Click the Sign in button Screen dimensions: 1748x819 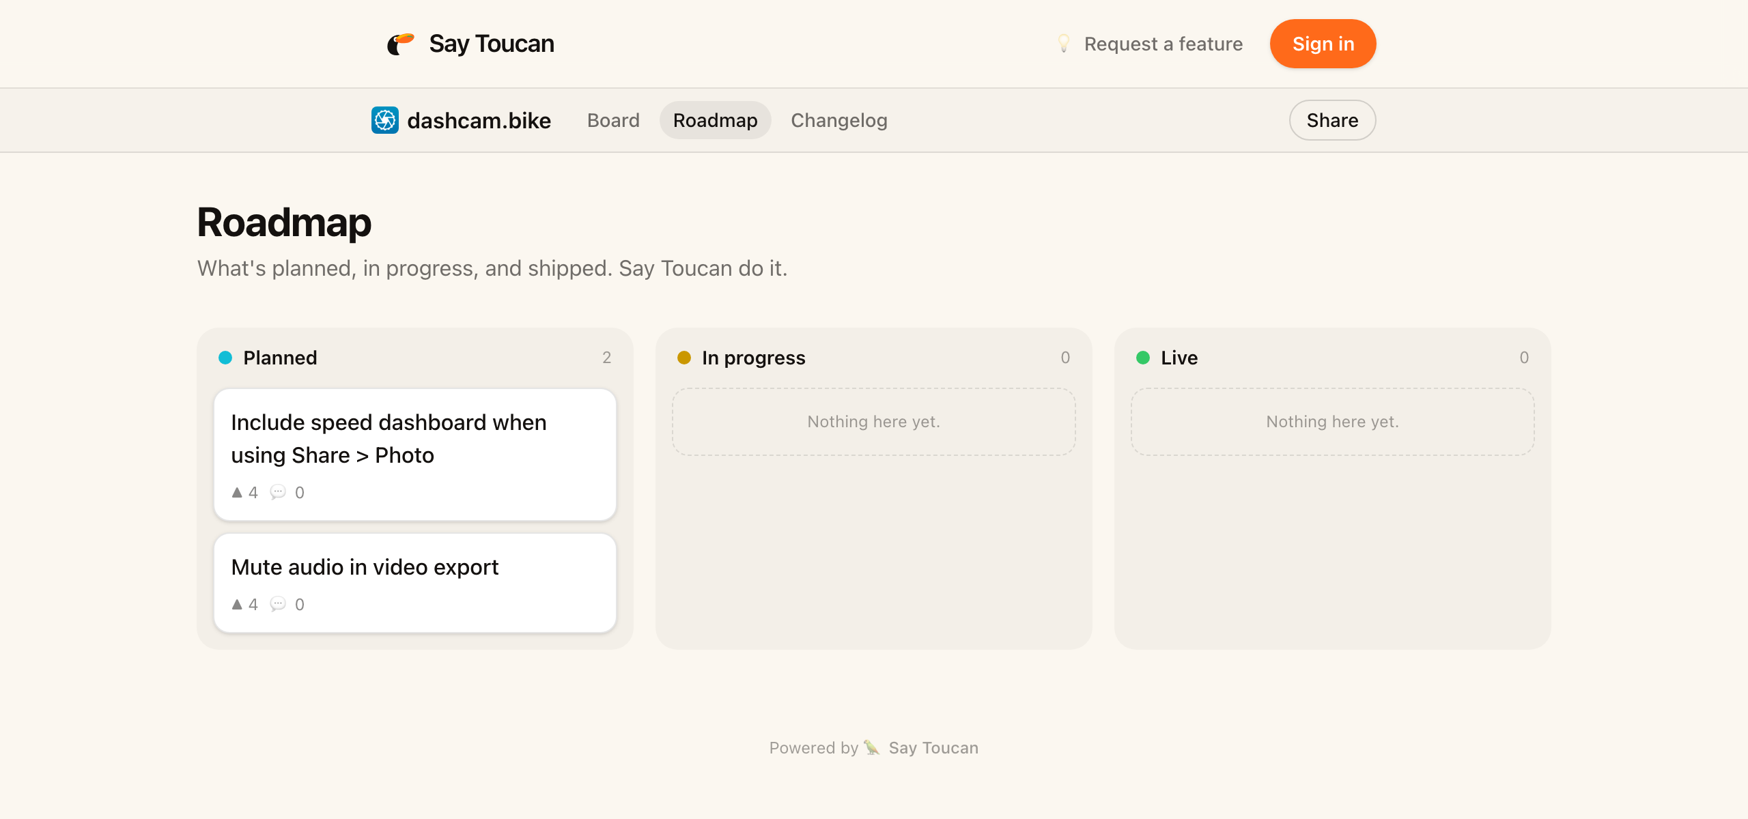[1323, 44]
